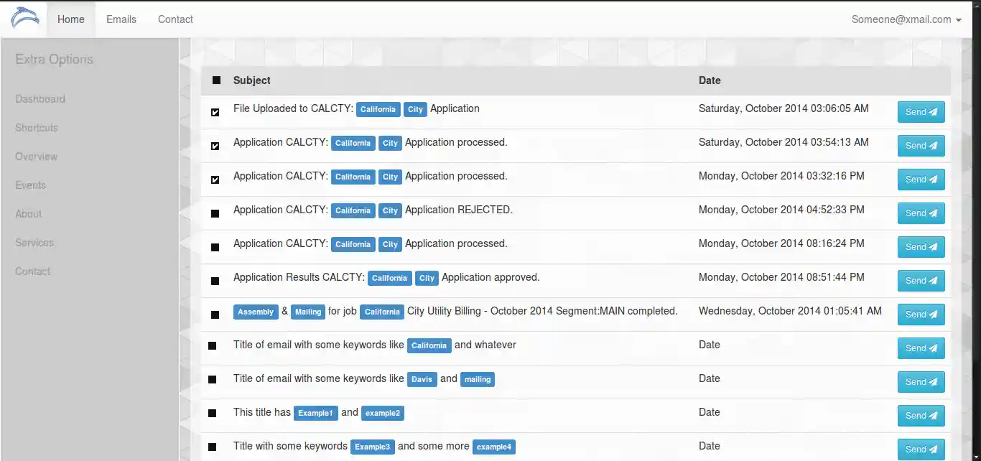Click the dolphin logo icon
Image resolution: width=981 pixels, height=461 pixels.
click(x=24, y=19)
